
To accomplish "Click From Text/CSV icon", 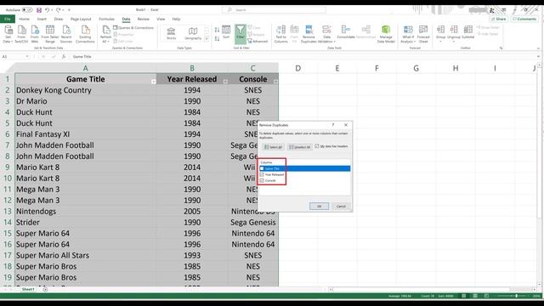I will [21, 31].
